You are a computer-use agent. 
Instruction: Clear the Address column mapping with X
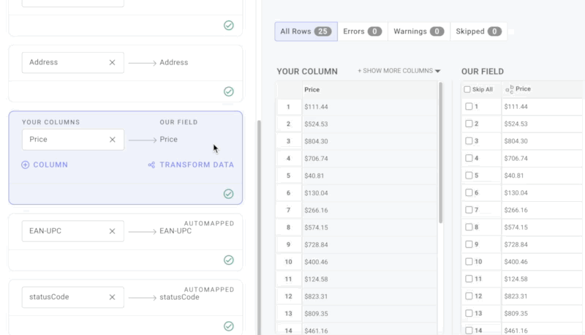click(x=112, y=63)
